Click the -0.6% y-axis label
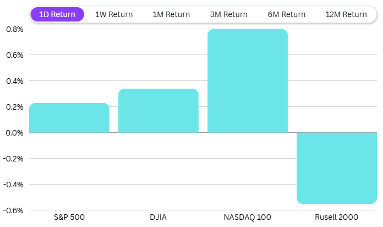The width and height of the screenshot is (383, 227). point(14,210)
